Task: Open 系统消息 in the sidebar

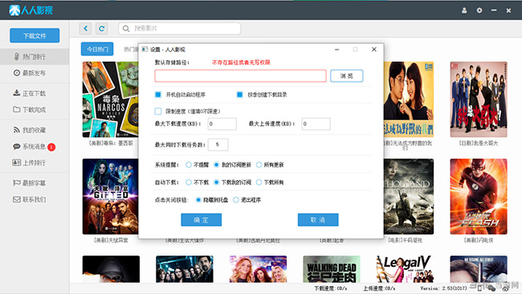Action: [35, 147]
